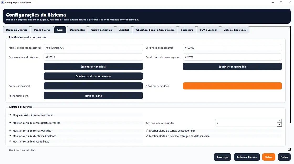Close the Configurações do Sistema window
This screenshot has height=164, width=294.
[x=290, y=2]
